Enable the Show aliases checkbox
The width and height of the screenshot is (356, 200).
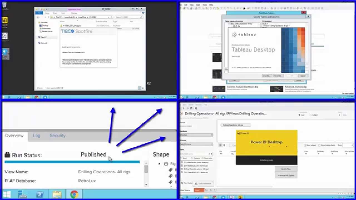[x=305, y=145]
